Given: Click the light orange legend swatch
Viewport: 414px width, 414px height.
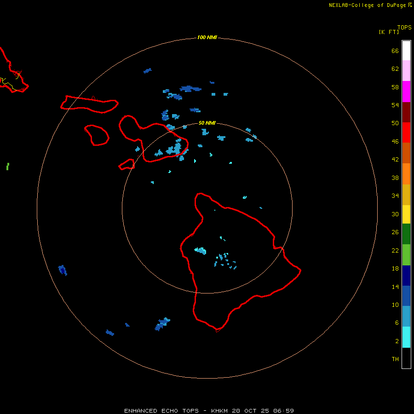Looking at the screenshot, I should 406,174.
